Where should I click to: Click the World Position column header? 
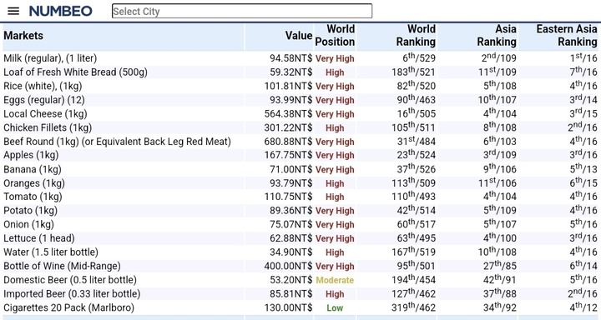(335, 35)
